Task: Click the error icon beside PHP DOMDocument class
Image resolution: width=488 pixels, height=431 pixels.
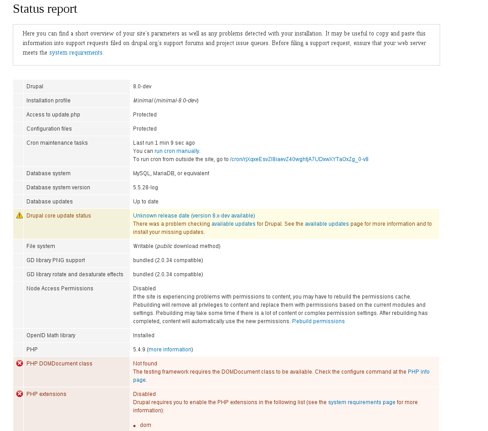Action: 20,363
